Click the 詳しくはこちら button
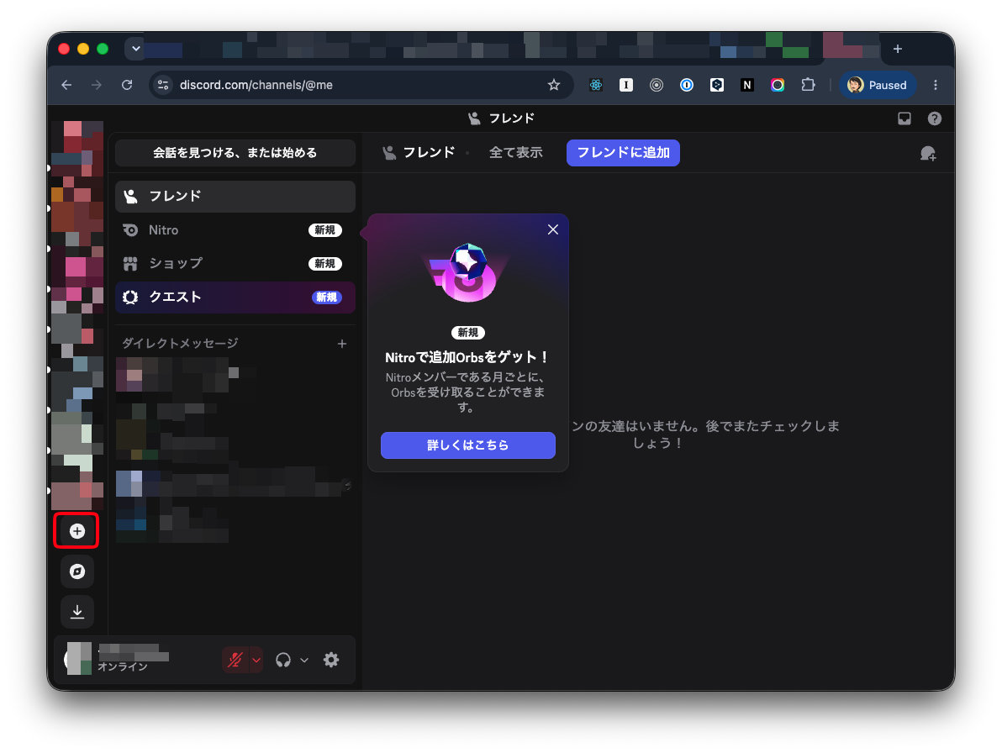1002x753 pixels. (x=467, y=445)
